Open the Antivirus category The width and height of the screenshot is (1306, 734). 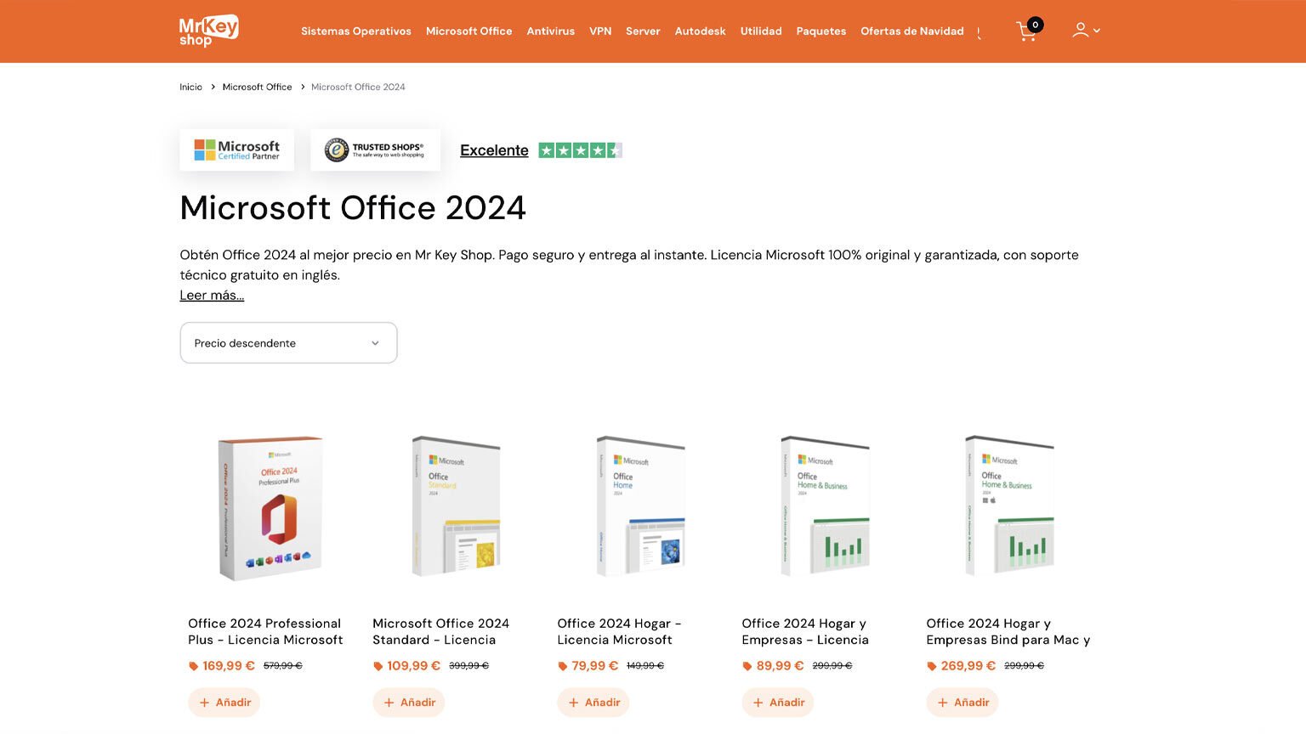[x=550, y=31]
